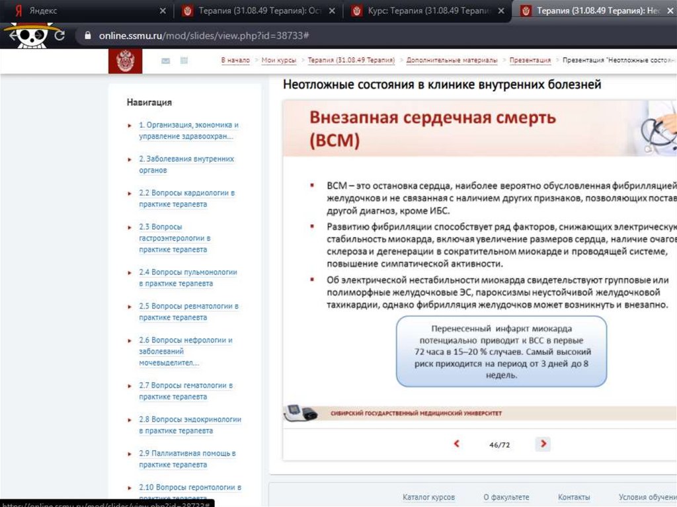
Task: Open the 'О факультете' footer link
Action: tap(506, 497)
